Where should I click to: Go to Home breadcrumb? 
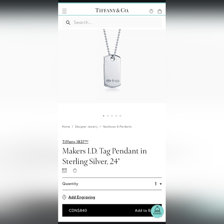point(66,127)
